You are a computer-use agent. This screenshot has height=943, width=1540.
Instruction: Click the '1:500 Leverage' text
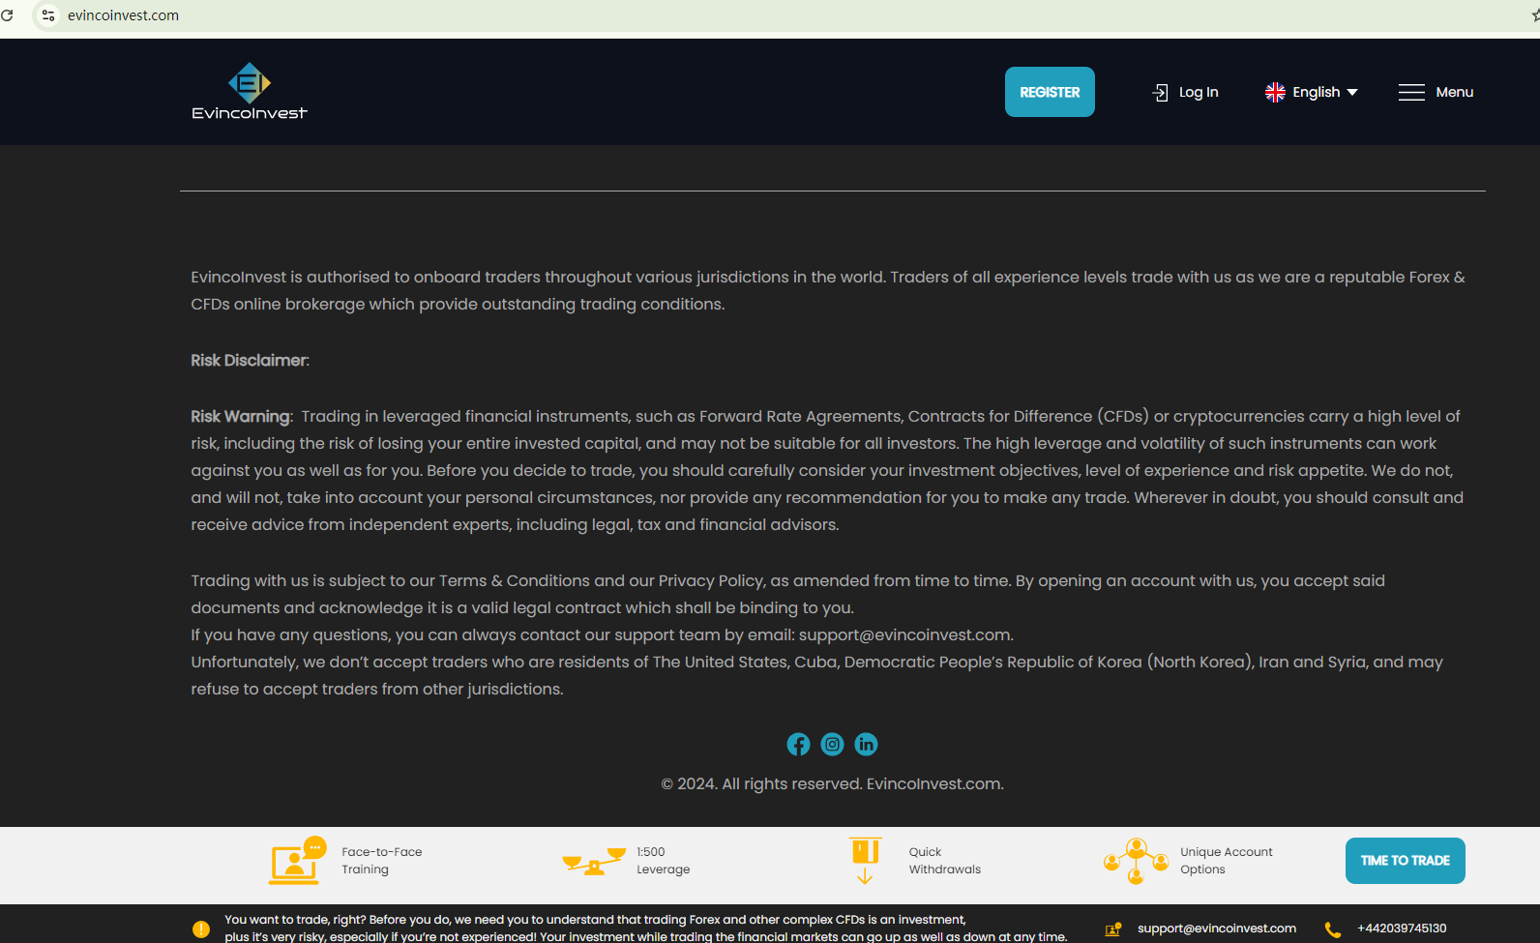pyautogui.click(x=664, y=861)
